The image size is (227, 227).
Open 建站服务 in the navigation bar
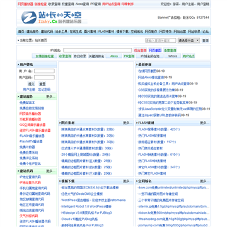point(32,32)
